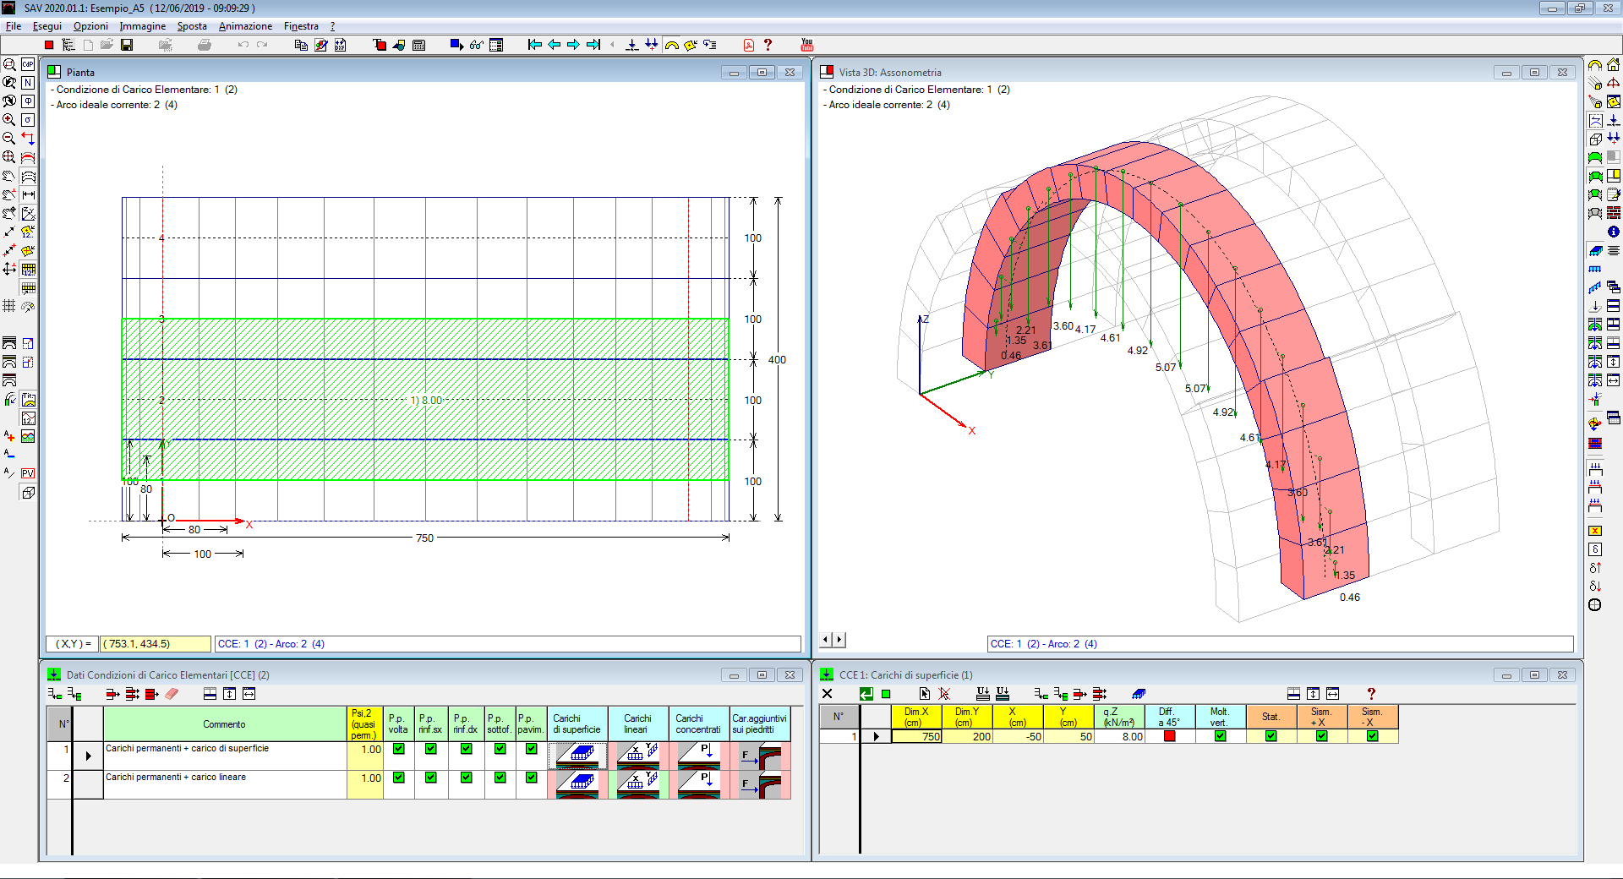Toggle the Molt. vert. checkbox
This screenshot has height=879, width=1623.
point(1220,736)
